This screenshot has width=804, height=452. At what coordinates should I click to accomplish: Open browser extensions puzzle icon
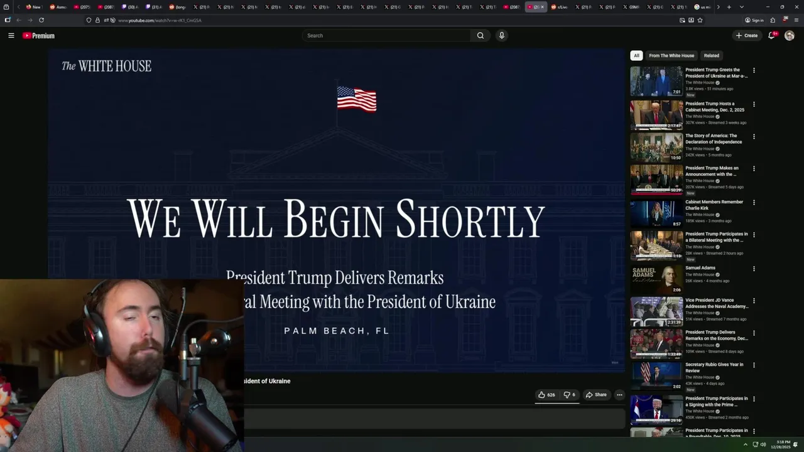(773, 20)
